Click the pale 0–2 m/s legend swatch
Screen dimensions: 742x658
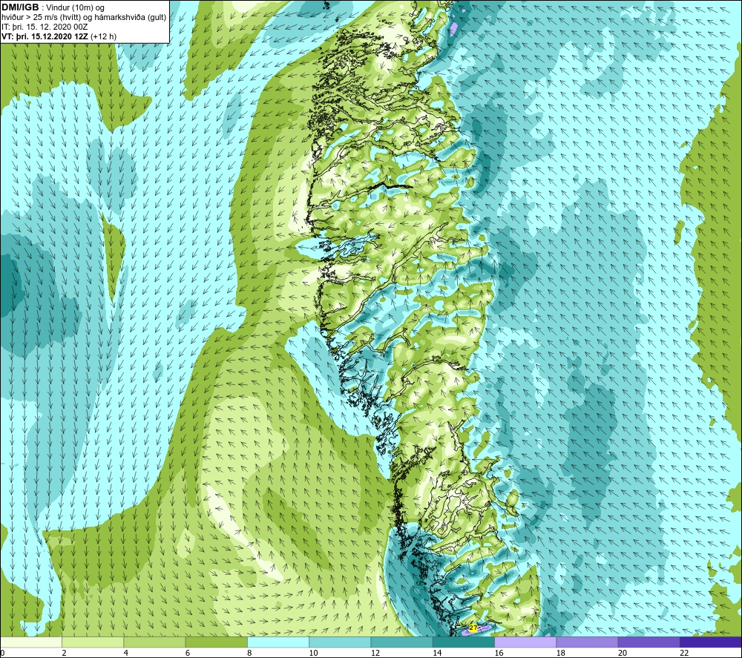tap(30, 642)
